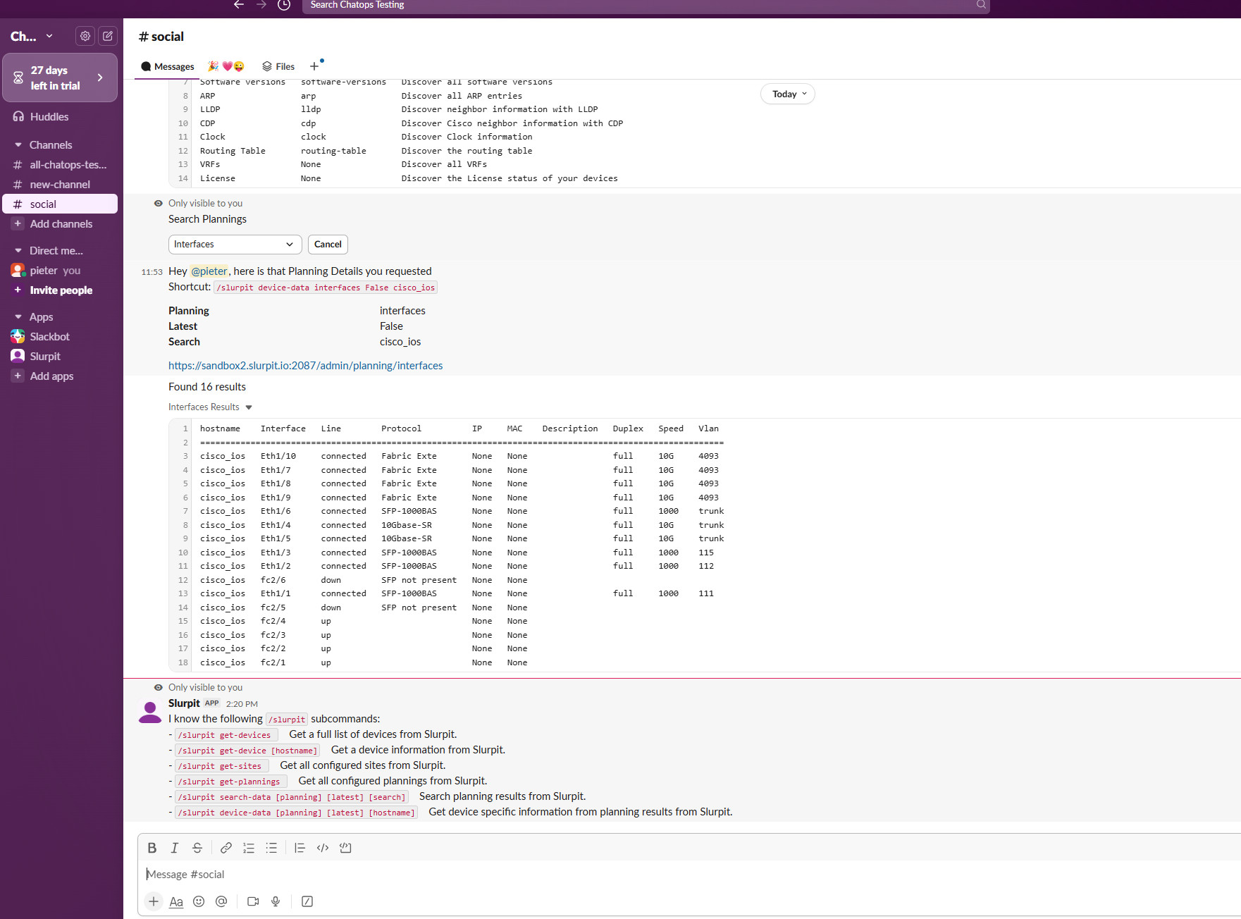Select the social channel in sidebar
This screenshot has height=919, width=1241.
click(60, 204)
